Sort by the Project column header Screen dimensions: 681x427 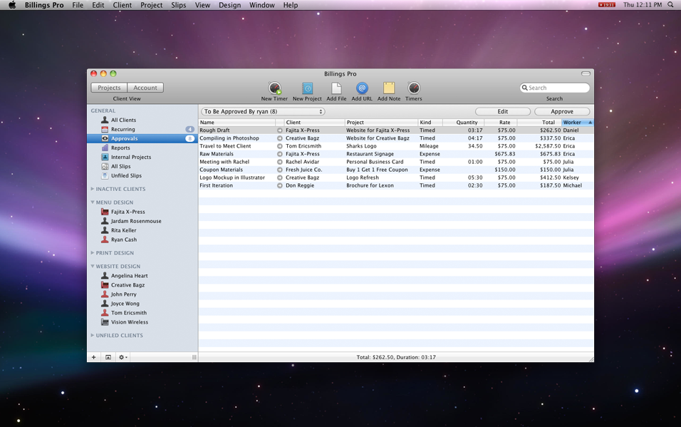(x=381, y=123)
